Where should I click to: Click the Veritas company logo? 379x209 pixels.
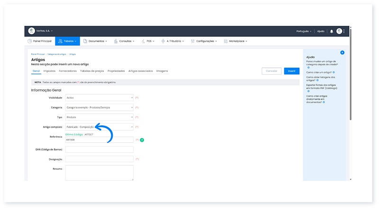pos(31,31)
